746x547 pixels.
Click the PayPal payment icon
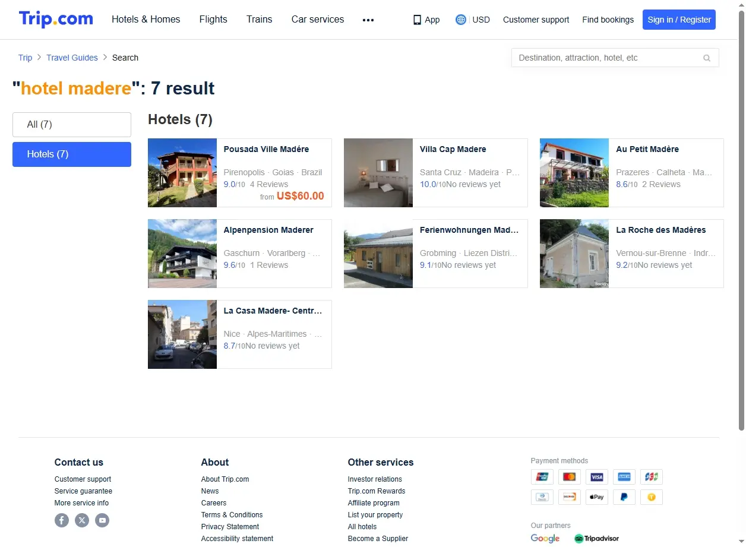(624, 497)
